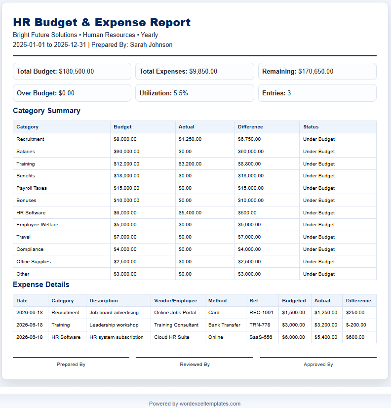Click the Remaining $170,650.00 card

(317, 71)
